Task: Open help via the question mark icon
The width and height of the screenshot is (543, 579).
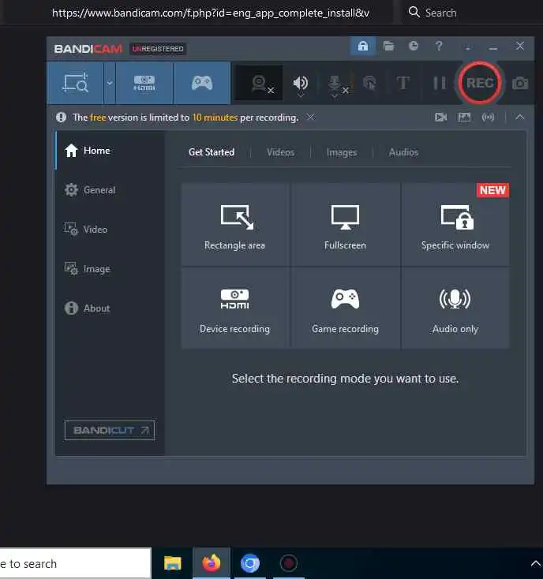Action: 439,47
